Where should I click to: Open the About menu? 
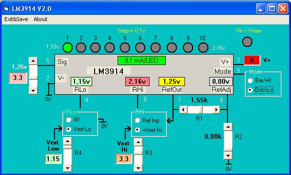(41, 19)
